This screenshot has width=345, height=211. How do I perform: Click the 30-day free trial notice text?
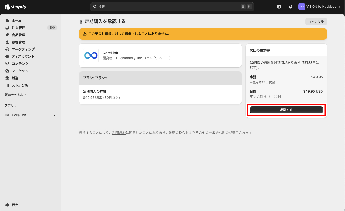[284, 65]
